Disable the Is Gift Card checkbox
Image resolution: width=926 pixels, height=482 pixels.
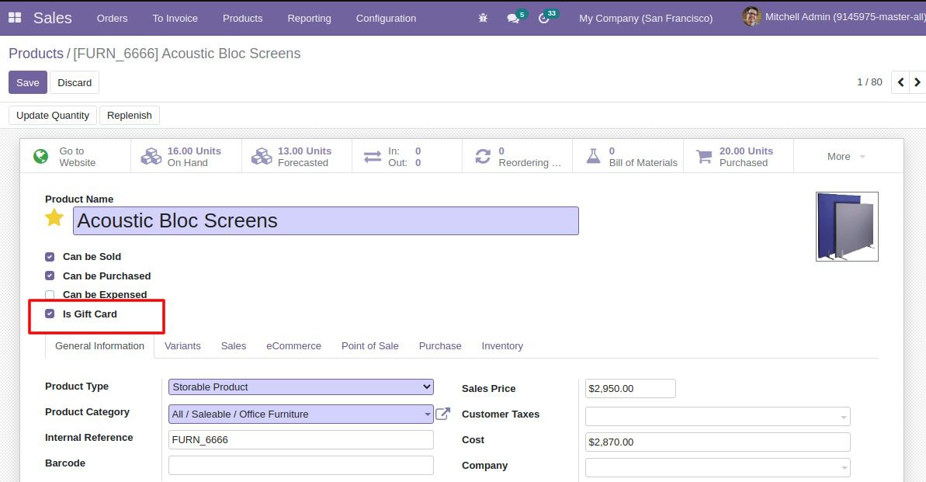pyautogui.click(x=49, y=314)
